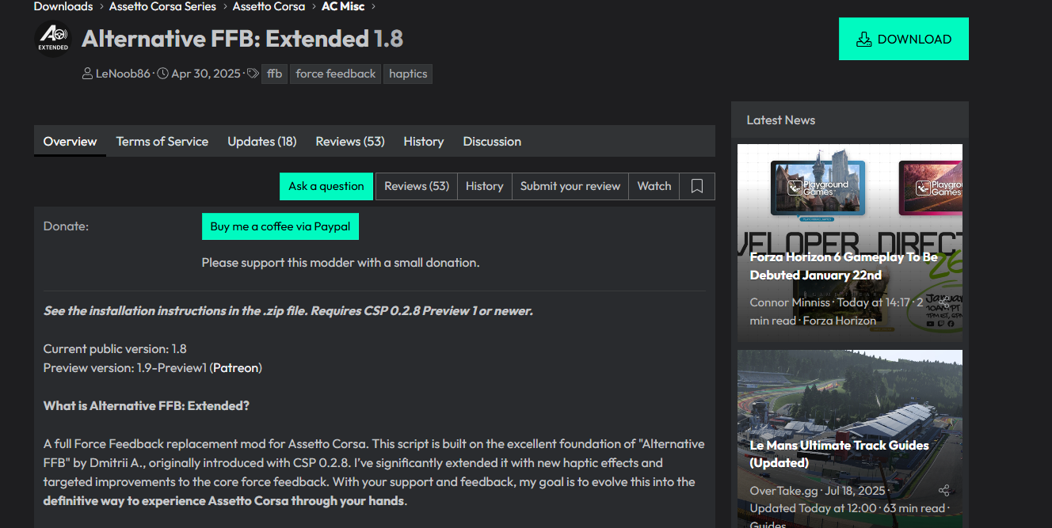The image size is (1052, 528).
Task: Open the History tab
Action: coord(424,142)
